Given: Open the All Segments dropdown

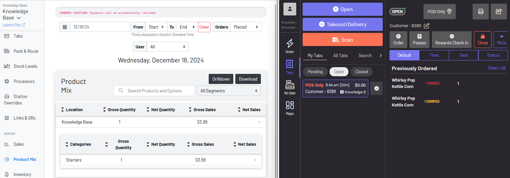Looking at the screenshot, I should pos(229,91).
